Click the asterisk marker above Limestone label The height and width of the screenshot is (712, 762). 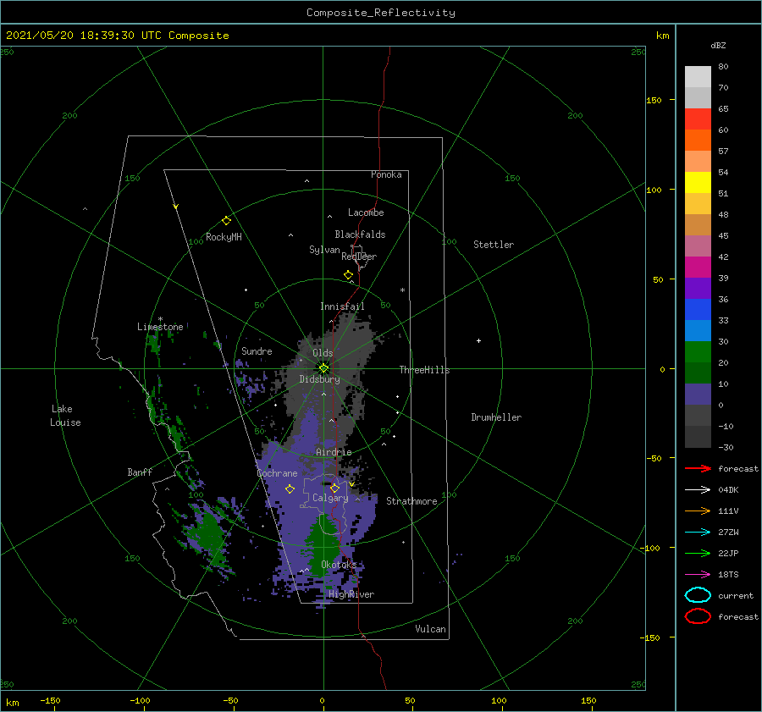160,319
